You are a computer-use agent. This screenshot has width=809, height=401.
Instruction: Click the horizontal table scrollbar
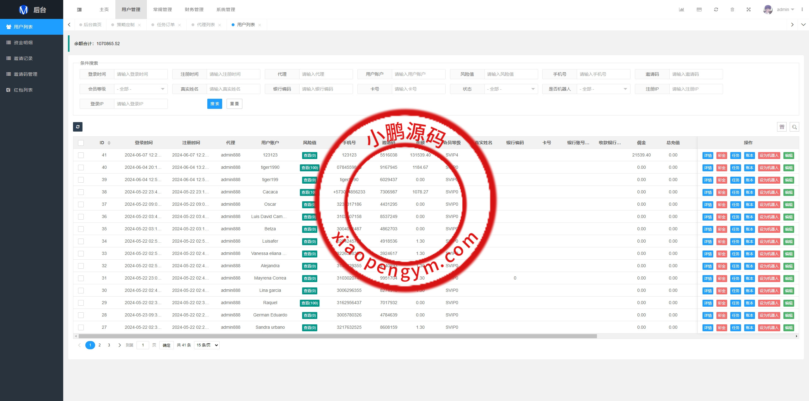click(x=338, y=336)
